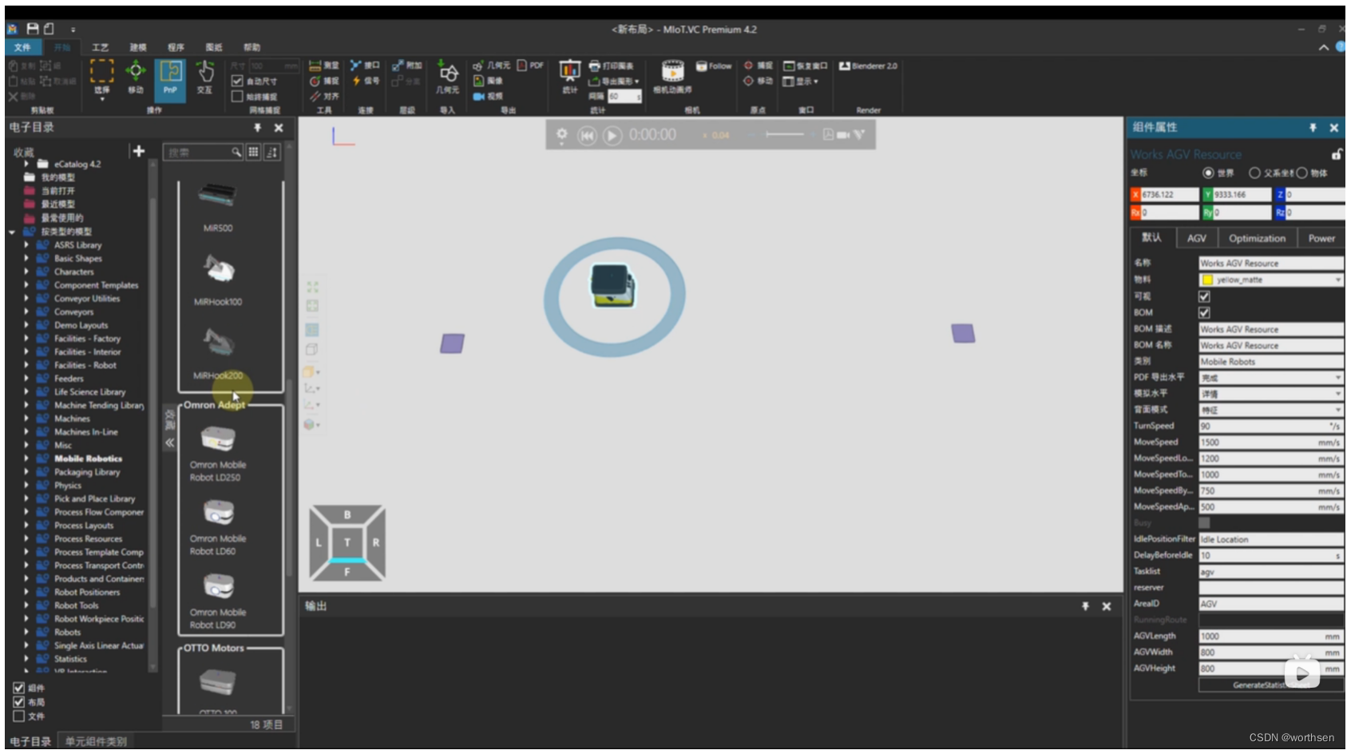Open the AGV properties tab
The image size is (1347, 750).
click(1196, 238)
